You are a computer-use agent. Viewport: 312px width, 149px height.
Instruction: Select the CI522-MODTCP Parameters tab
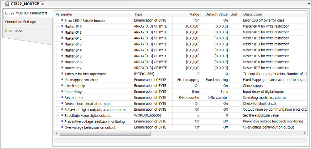[26, 13]
